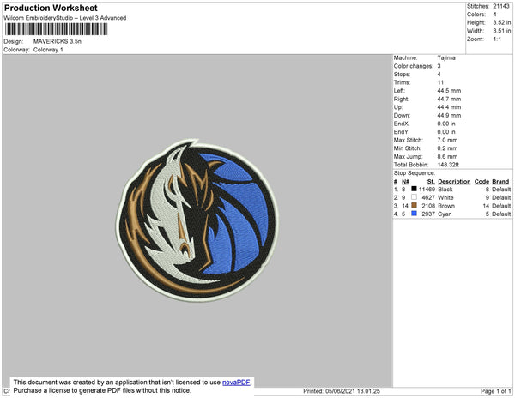Click the Cyan color swatch
Viewport: 515px width, 398px height.
click(414, 214)
